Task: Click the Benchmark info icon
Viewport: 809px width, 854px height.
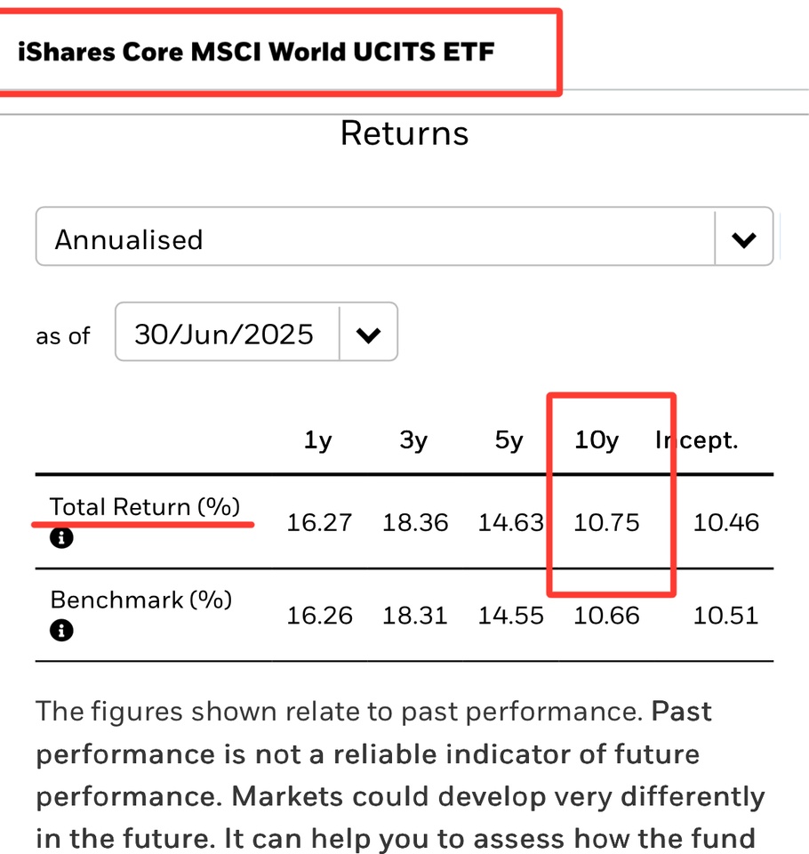Action: tap(61, 631)
